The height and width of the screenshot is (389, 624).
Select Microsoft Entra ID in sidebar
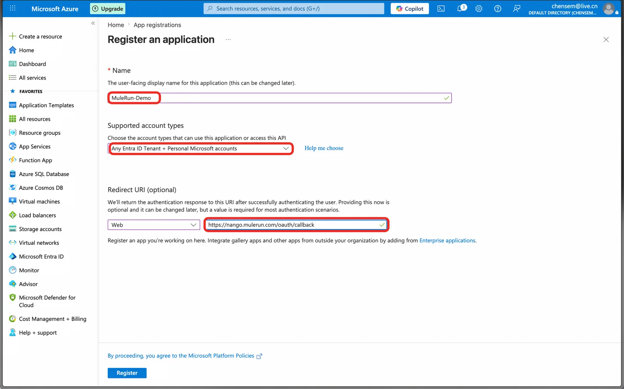[x=41, y=256]
